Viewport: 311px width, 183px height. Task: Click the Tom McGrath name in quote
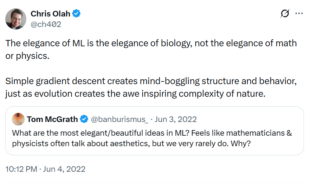52,119
